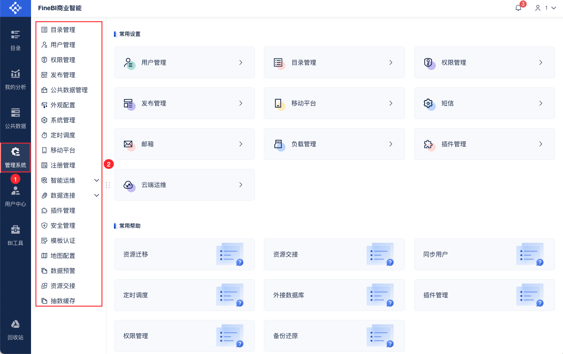
Task: Click the 资源迁移 help document icon
Action: pos(230,254)
